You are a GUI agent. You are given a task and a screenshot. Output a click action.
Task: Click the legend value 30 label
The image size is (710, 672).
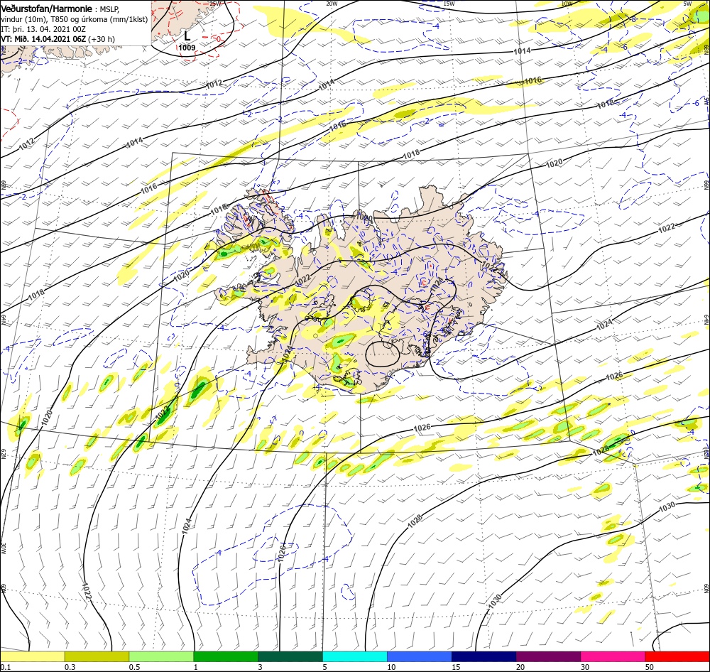(585, 667)
